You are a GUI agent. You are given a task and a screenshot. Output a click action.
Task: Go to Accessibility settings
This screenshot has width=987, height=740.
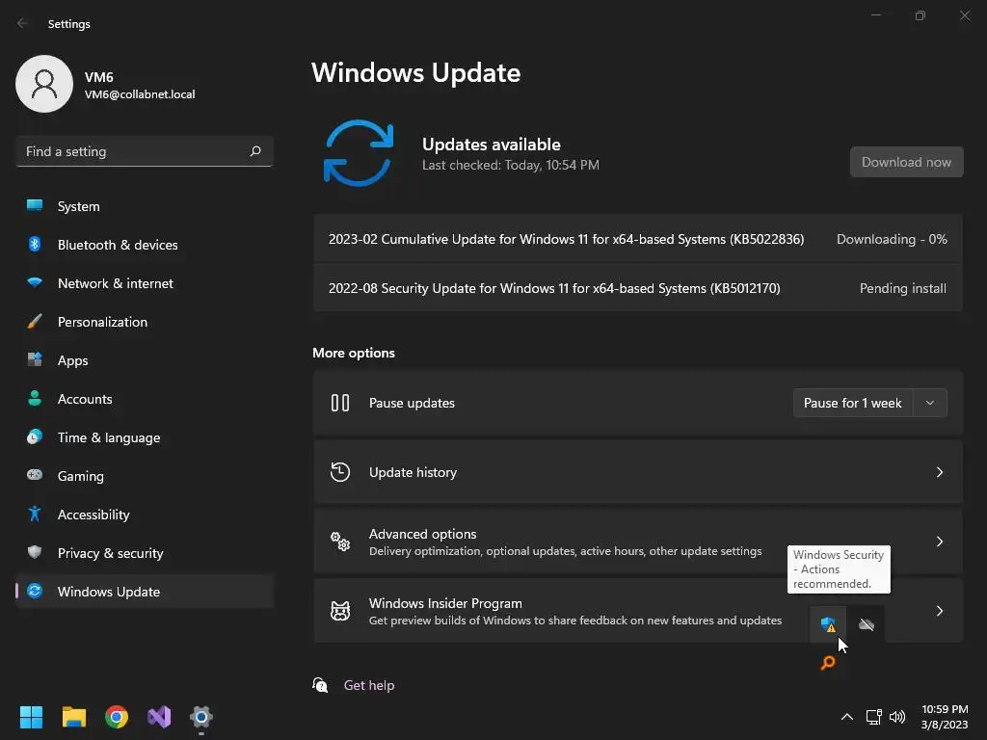tap(145, 515)
